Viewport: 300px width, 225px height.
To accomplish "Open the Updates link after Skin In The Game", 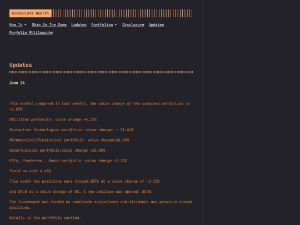I will (79, 25).
